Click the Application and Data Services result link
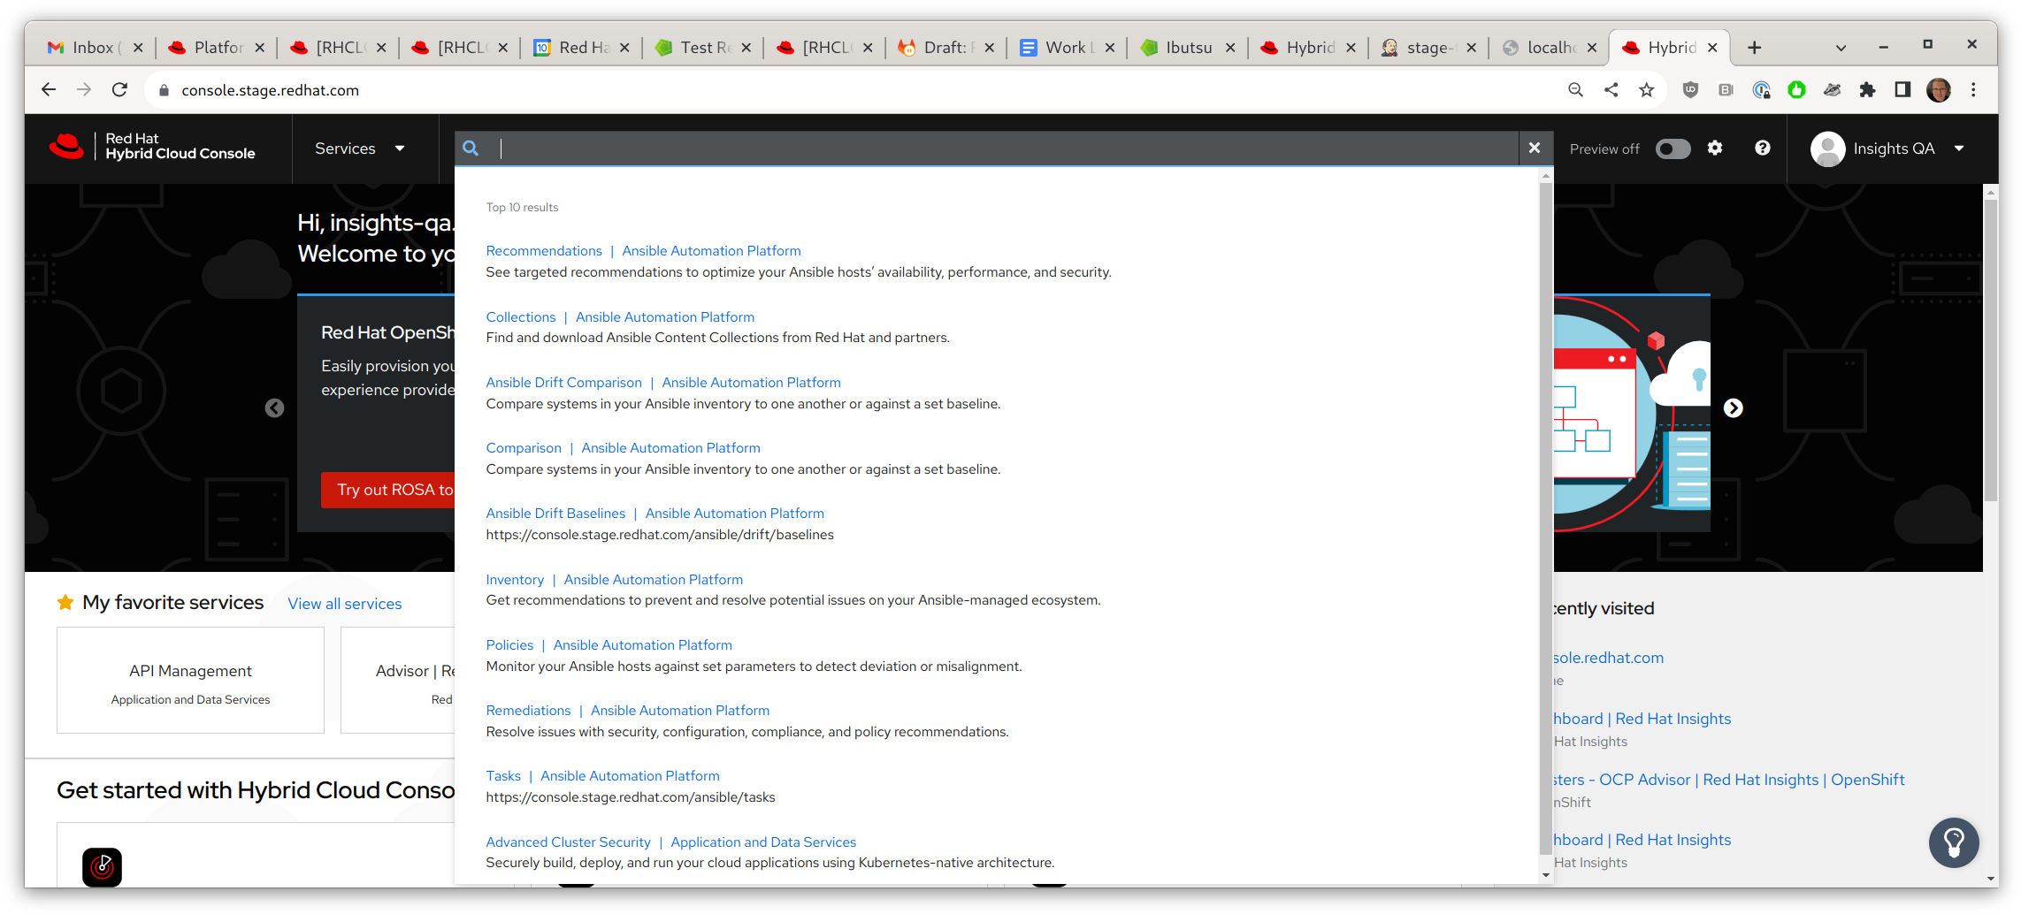This screenshot has width=2021, height=914. tap(763, 842)
